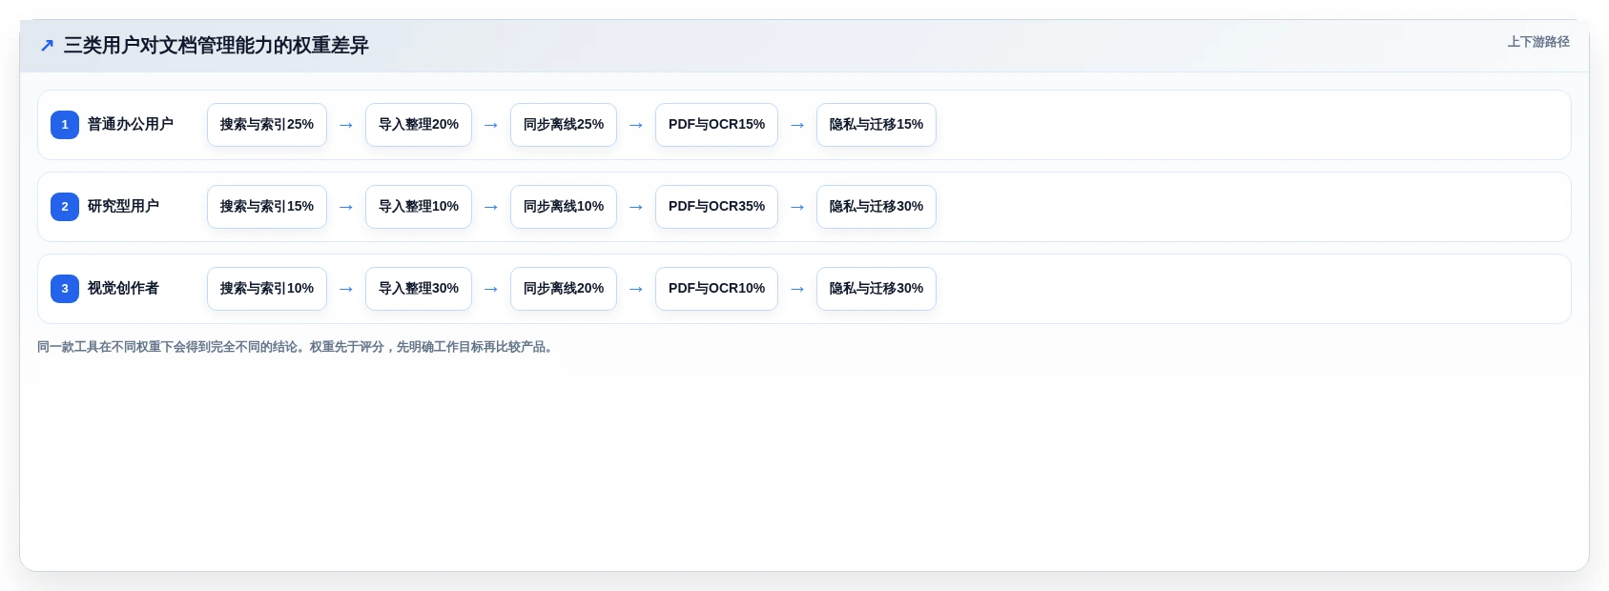The height and width of the screenshot is (591, 1609).
Task: Click the 搜索与索引15% chip
Action: [267, 207]
